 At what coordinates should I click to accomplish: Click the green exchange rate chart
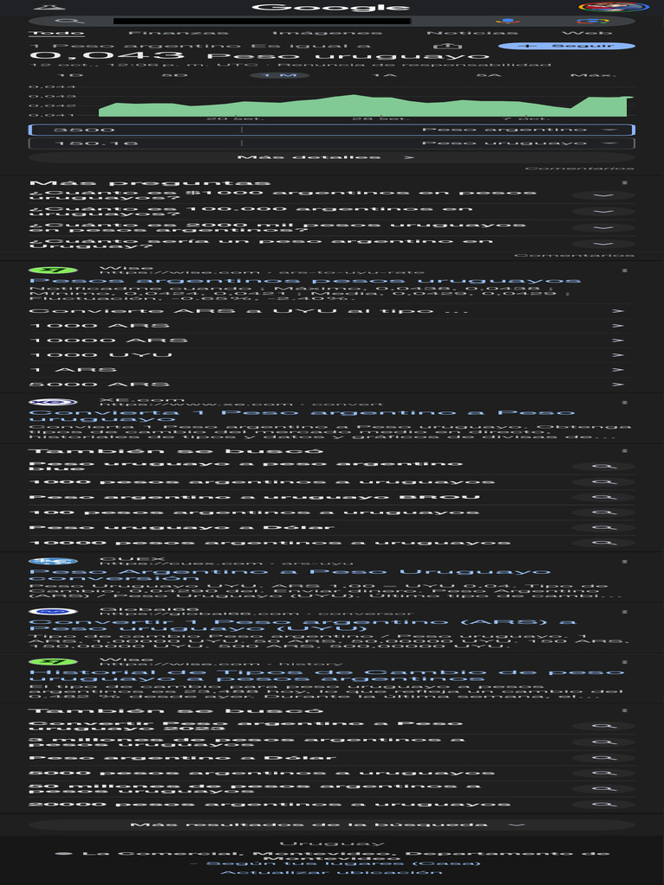(x=366, y=105)
